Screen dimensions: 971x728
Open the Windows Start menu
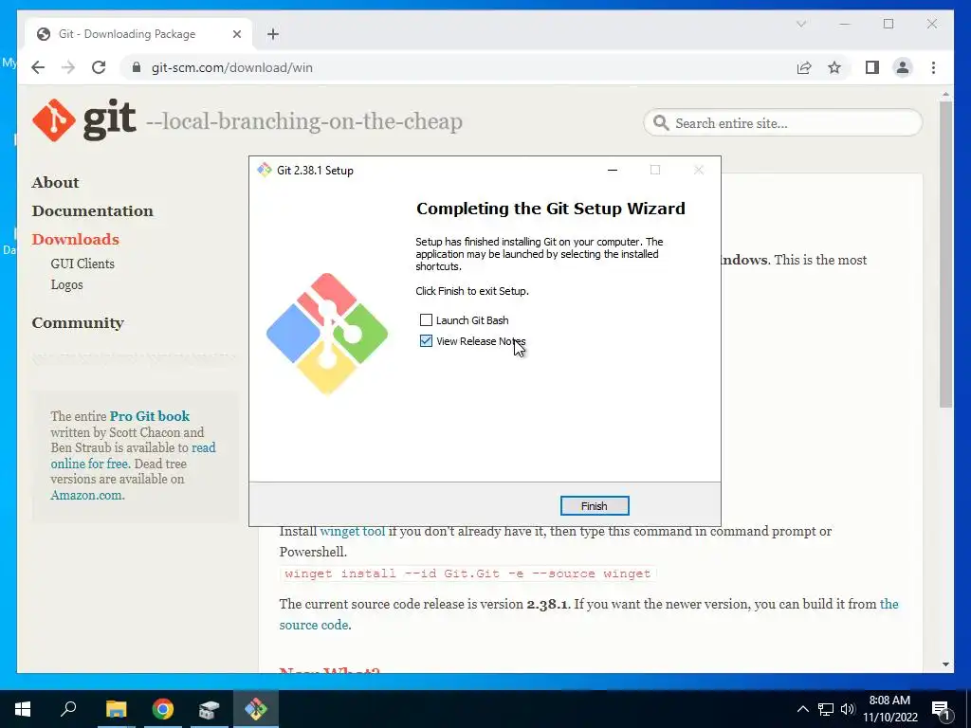23,709
